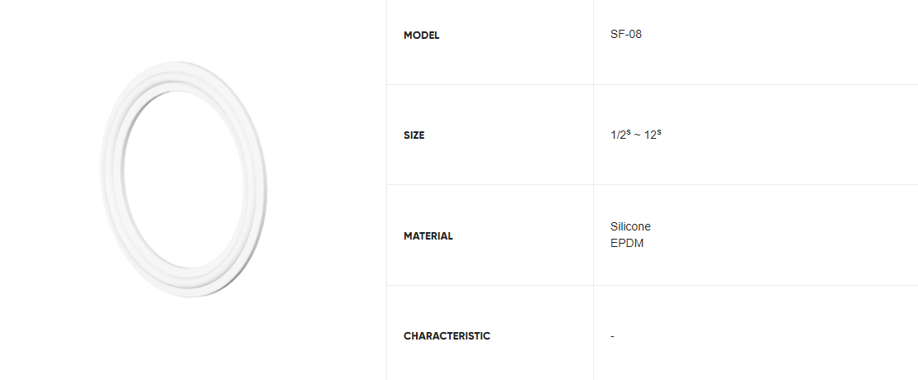Click the superscript s after 1/2
This screenshot has width=918, height=380.
(630, 131)
